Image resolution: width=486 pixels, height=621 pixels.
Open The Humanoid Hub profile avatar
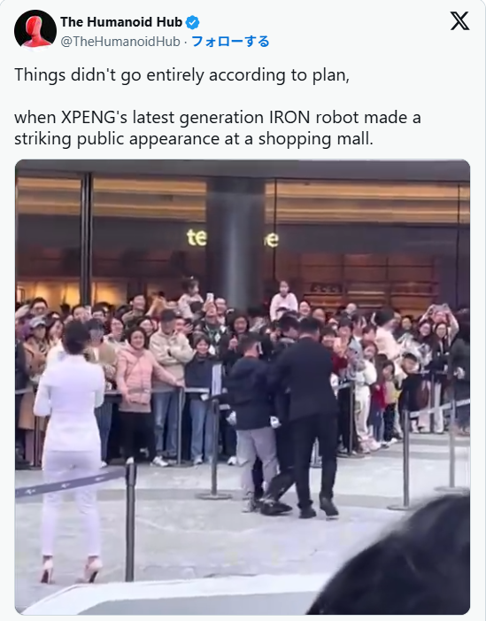pos(35,29)
